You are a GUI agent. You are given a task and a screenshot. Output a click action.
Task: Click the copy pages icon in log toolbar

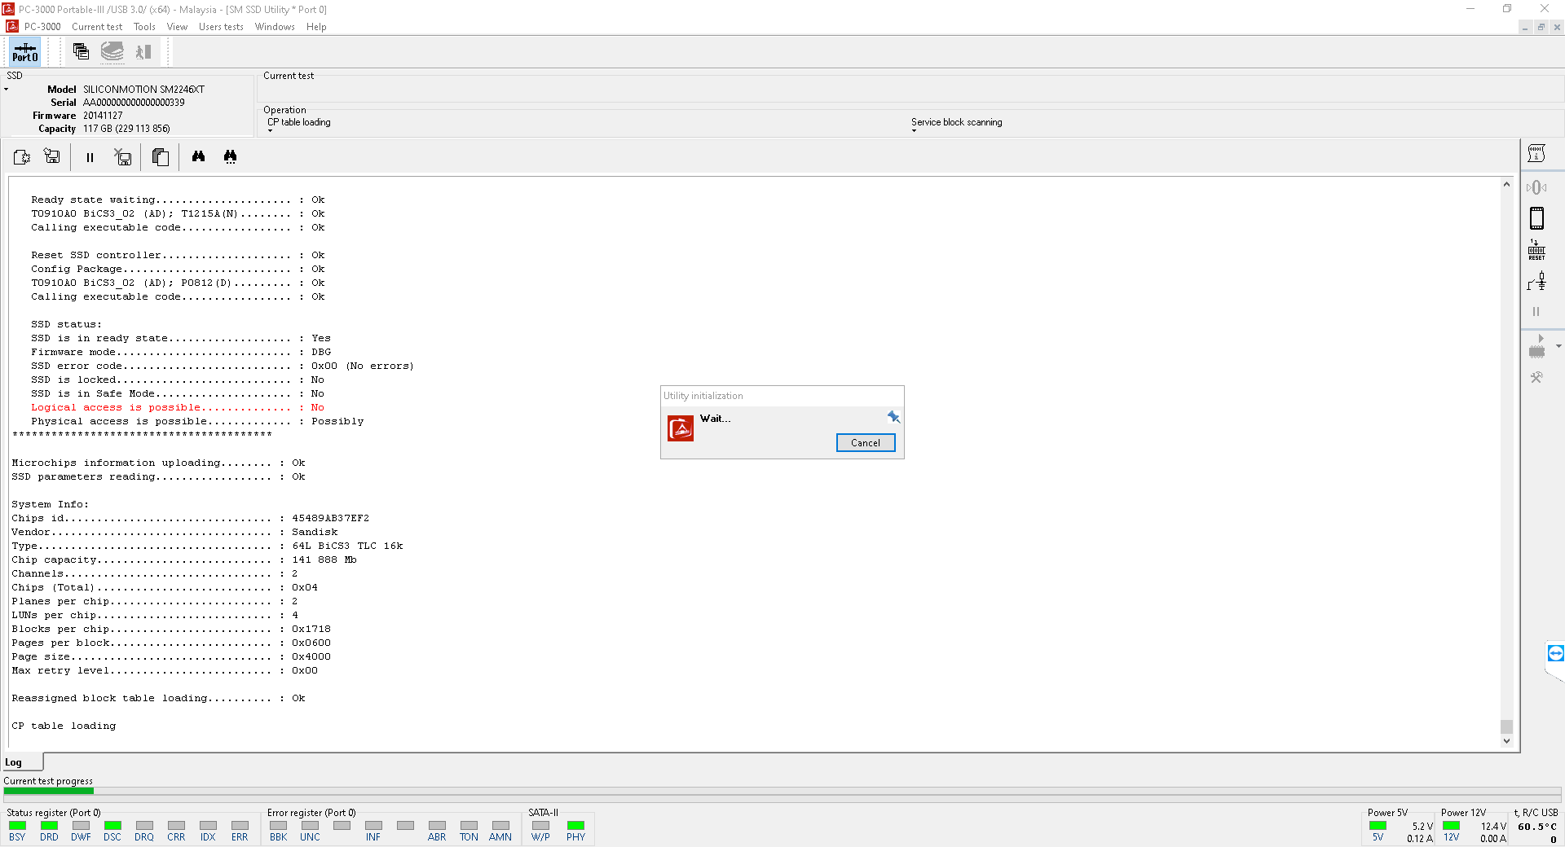161,157
